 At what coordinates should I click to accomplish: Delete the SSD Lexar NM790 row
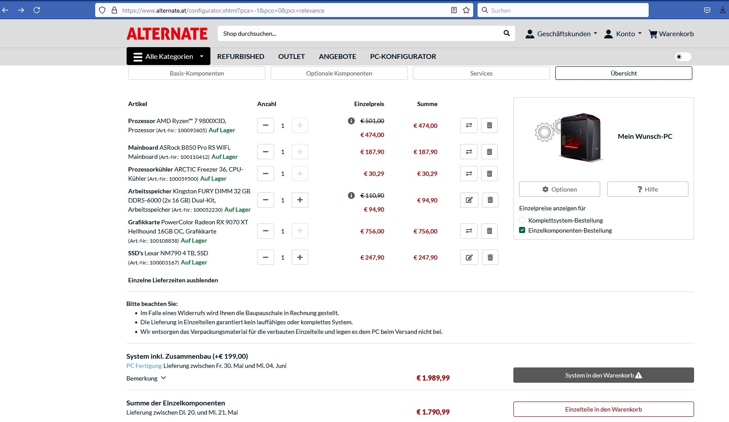pyautogui.click(x=490, y=257)
